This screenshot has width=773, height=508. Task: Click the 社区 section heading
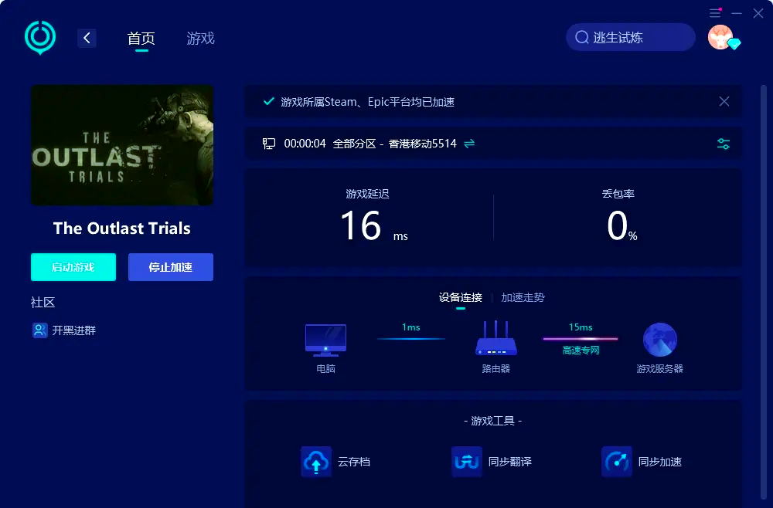pos(43,302)
